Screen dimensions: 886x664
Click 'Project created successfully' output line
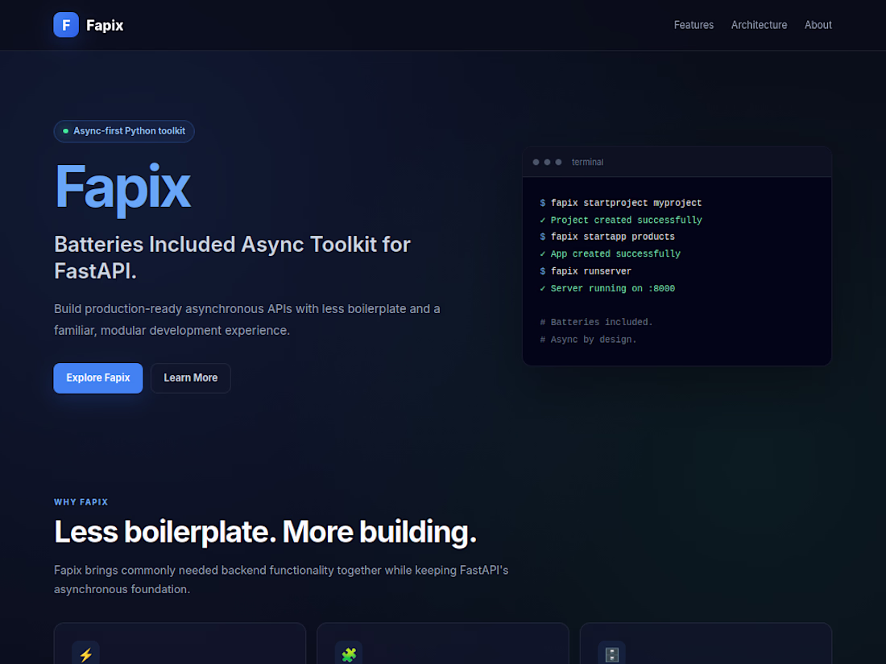coord(620,220)
